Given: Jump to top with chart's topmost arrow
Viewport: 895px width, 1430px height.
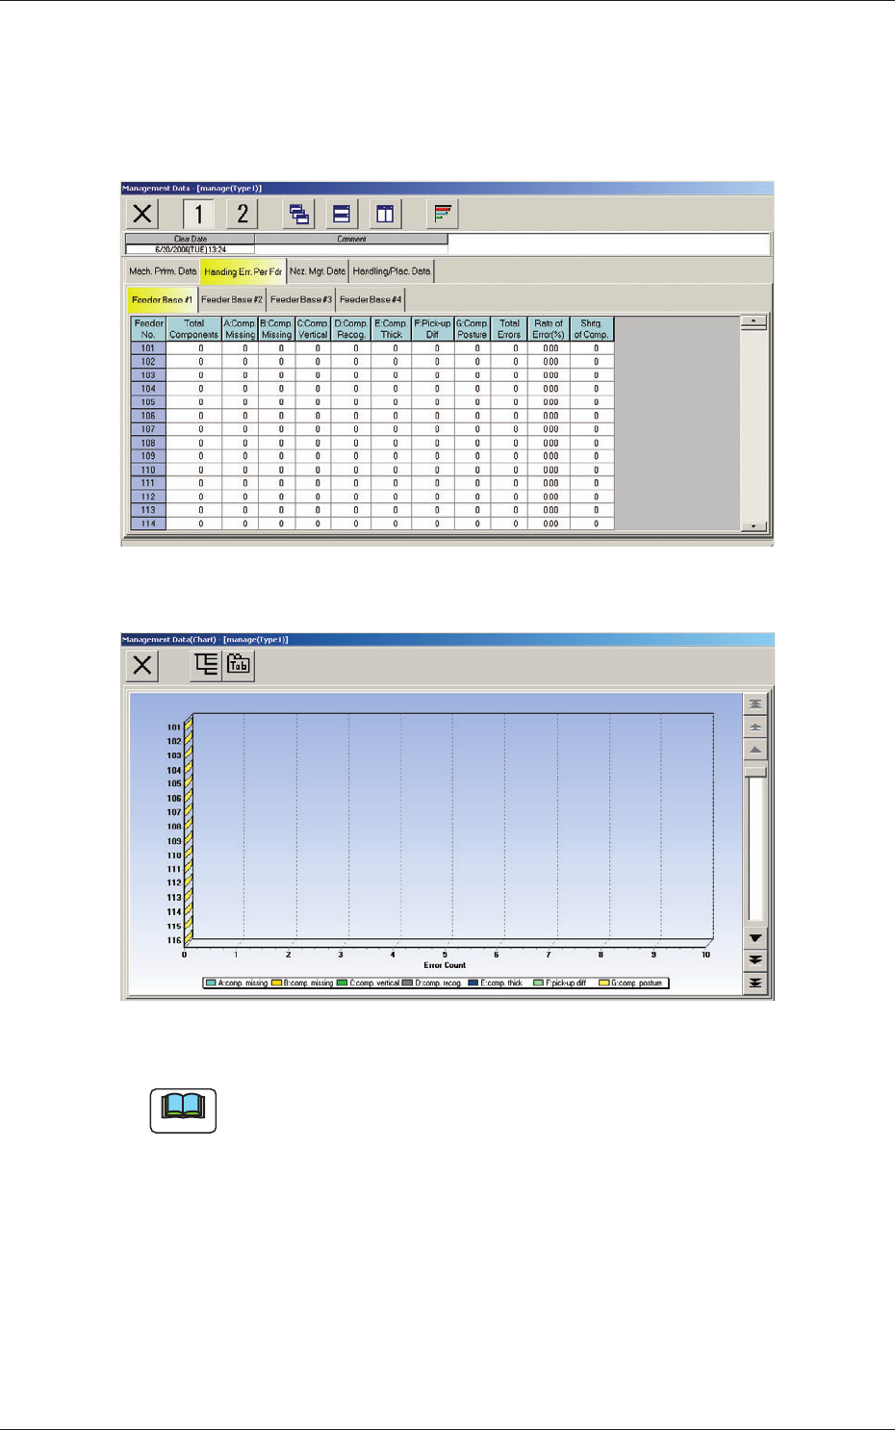Looking at the screenshot, I should [755, 704].
